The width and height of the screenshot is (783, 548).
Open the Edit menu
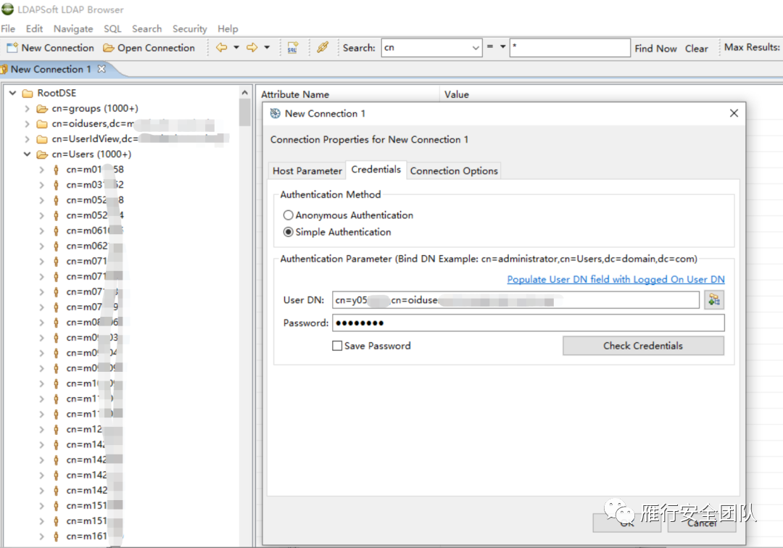click(35, 29)
